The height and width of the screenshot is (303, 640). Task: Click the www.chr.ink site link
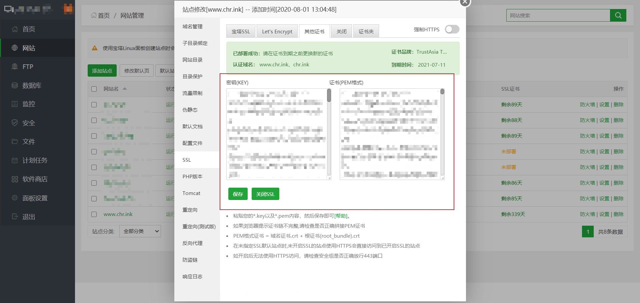(118, 214)
